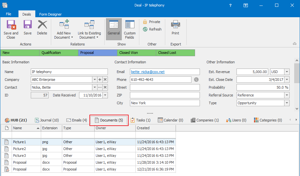Open the Date Received calendar dropdown
The height and width of the screenshot is (176, 300).
pos(105,95)
